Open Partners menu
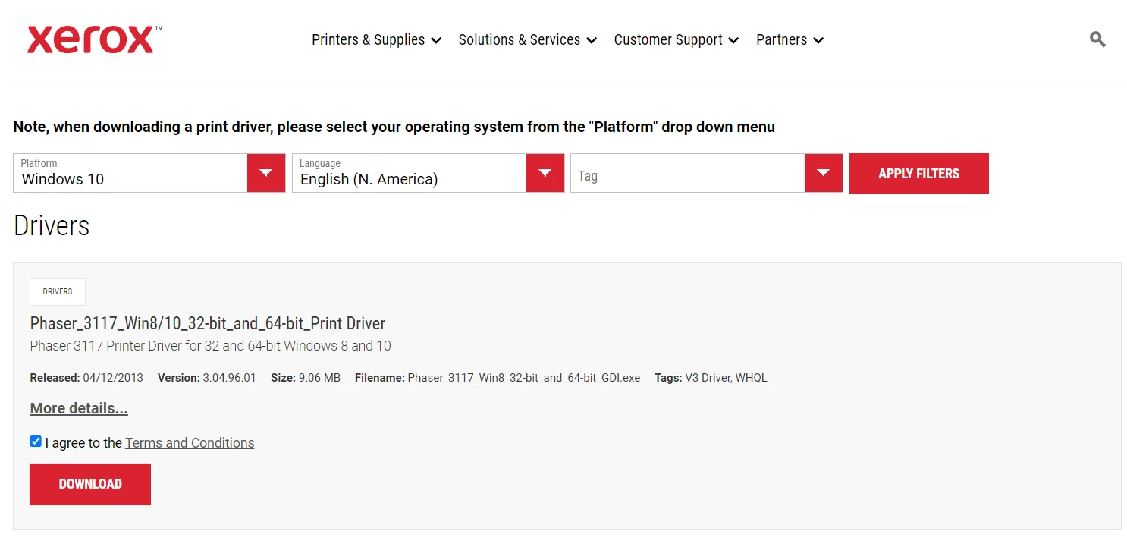1127x547 pixels. [x=790, y=40]
